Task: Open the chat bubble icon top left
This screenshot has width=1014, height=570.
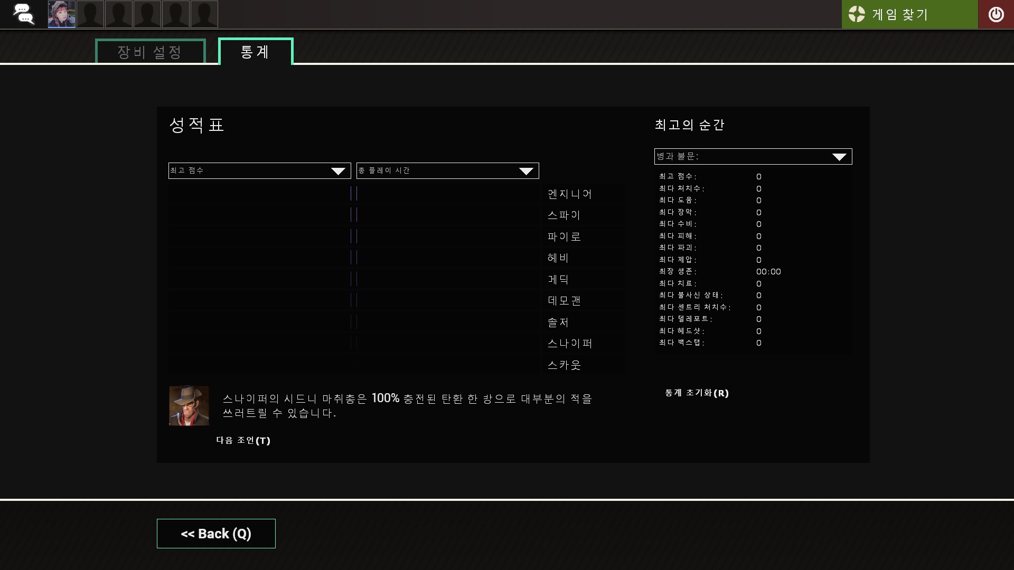Action: [x=24, y=14]
